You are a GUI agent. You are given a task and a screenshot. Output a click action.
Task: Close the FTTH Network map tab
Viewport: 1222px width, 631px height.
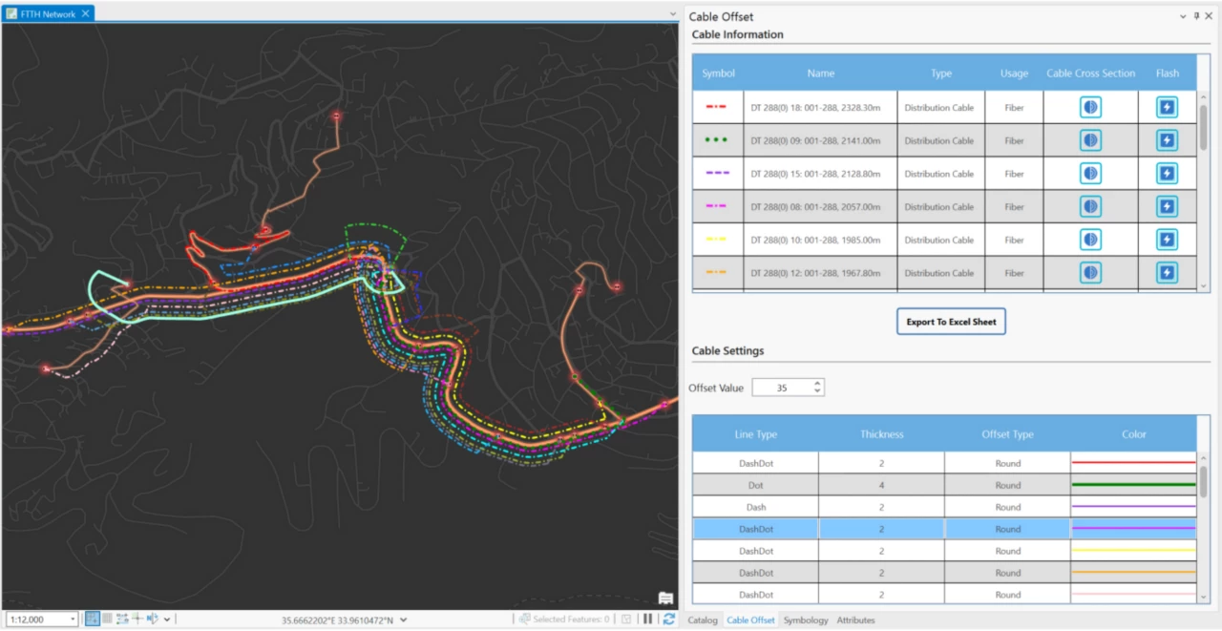(85, 14)
